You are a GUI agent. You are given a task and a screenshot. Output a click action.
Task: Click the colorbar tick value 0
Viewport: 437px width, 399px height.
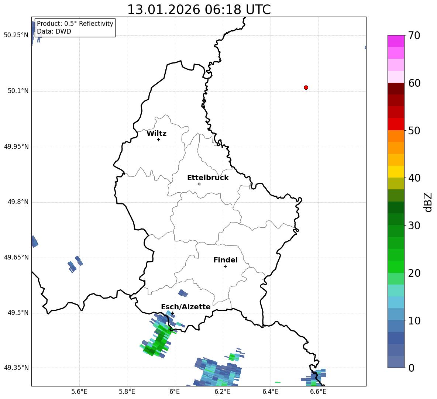pos(411,368)
